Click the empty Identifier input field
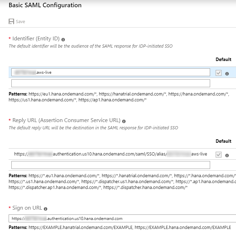This screenshot has width=236, height=231. coord(110,83)
